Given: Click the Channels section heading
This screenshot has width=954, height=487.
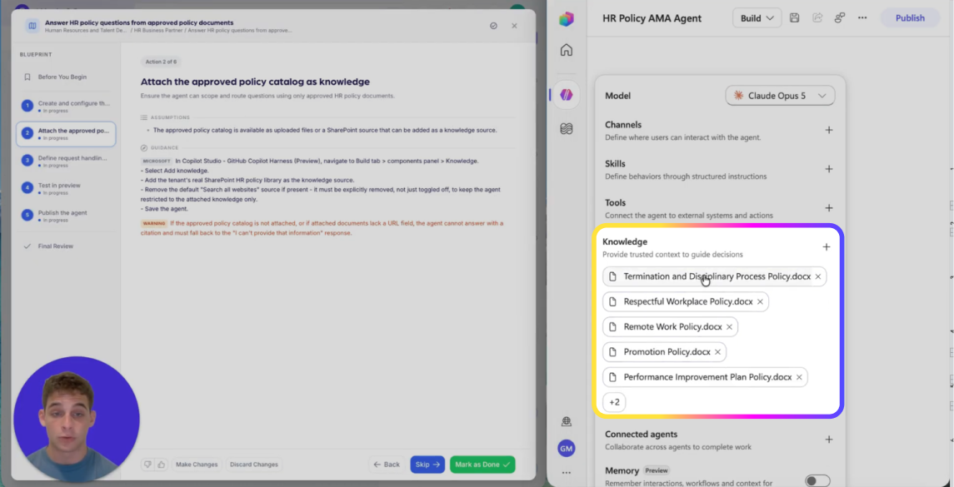Looking at the screenshot, I should 623,125.
